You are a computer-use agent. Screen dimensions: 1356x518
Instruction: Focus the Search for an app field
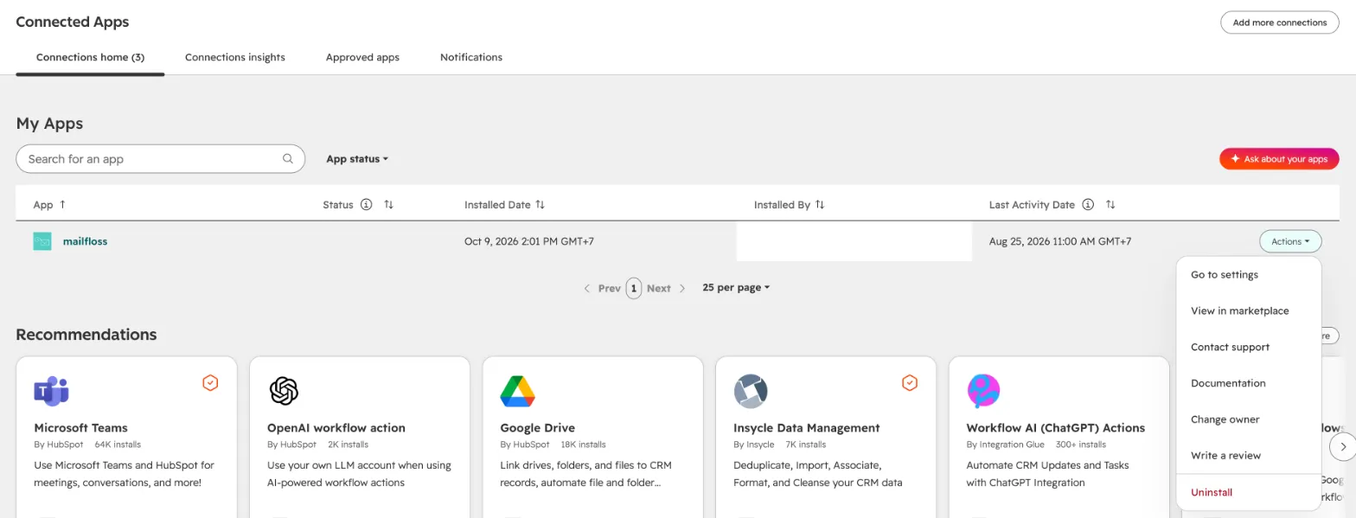[160, 159]
